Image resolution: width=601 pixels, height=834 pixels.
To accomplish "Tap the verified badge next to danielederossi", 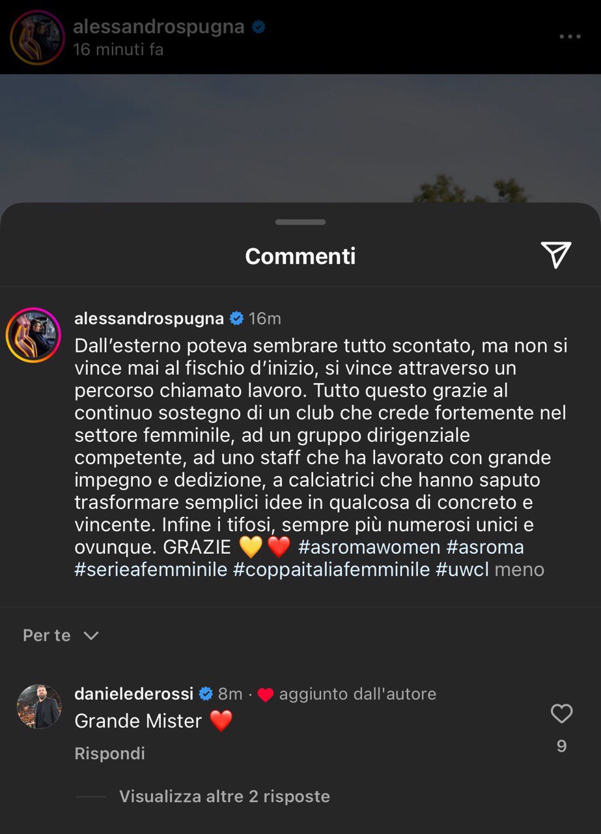I will [x=206, y=695].
